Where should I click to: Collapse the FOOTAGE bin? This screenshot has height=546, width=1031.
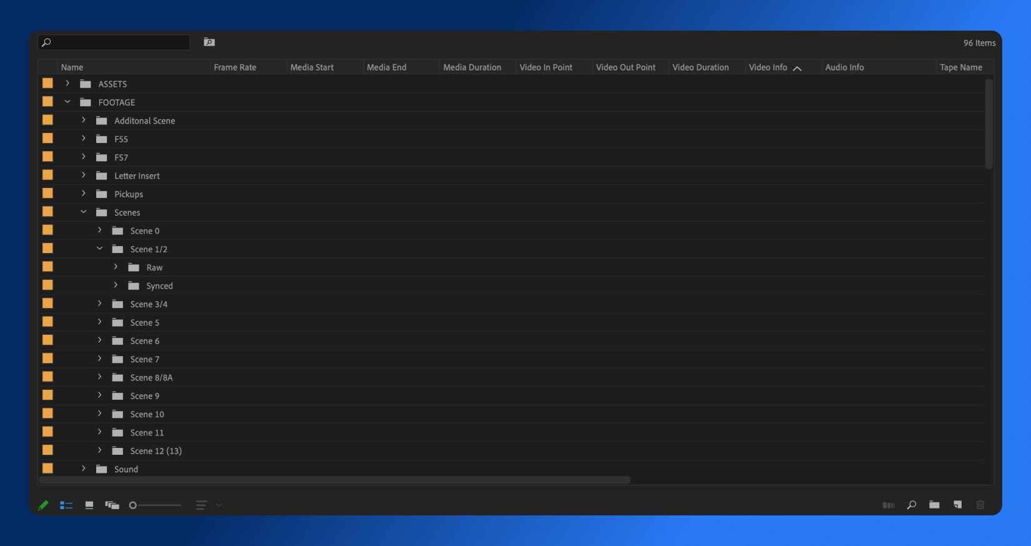[x=67, y=102]
